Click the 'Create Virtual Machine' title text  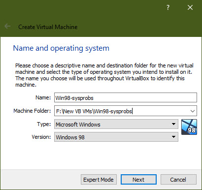click(48, 27)
